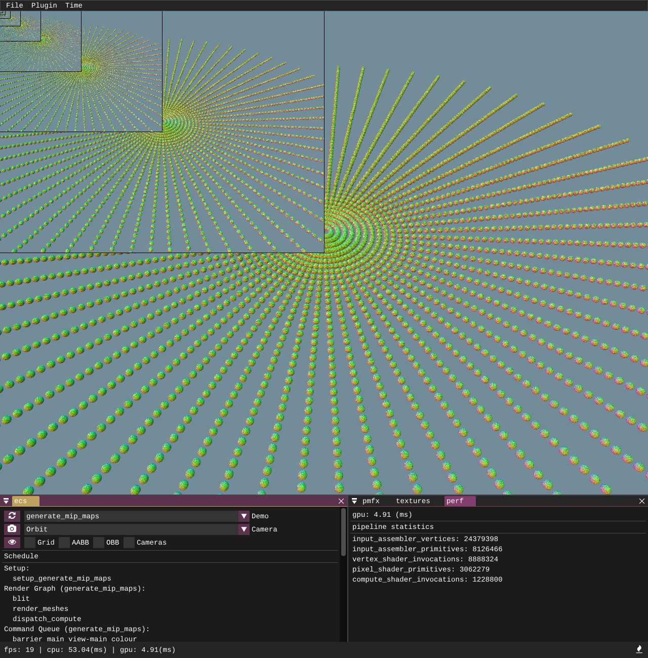Screen dimensions: 648x658
Task: Close the ecs panel
Action: [x=341, y=501]
